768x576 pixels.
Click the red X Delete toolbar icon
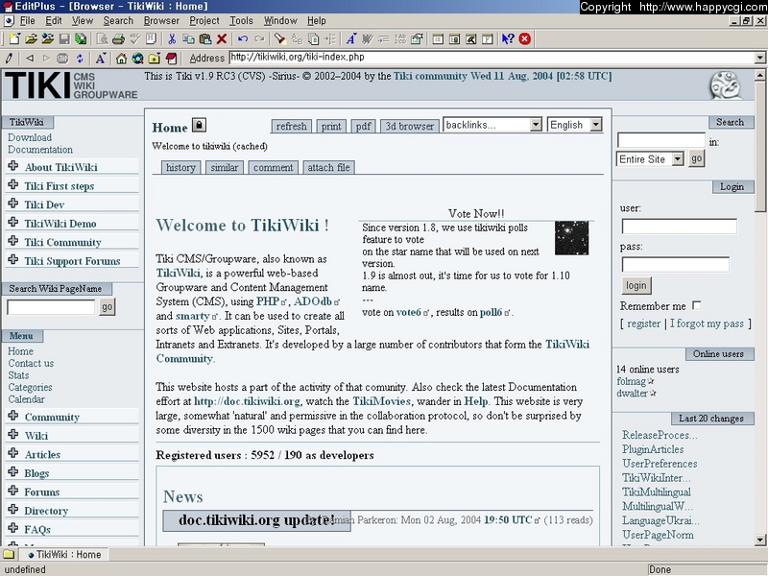[222, 39]
